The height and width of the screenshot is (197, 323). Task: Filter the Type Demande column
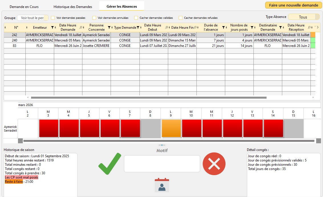coord(138,28)
